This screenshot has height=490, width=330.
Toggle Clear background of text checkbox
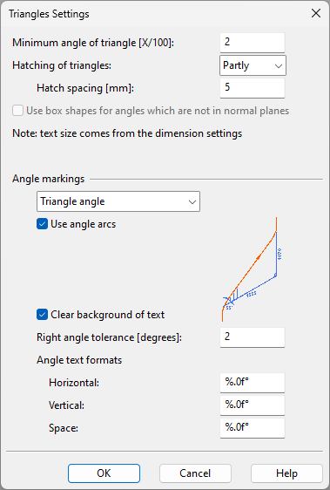coord(42,315)
